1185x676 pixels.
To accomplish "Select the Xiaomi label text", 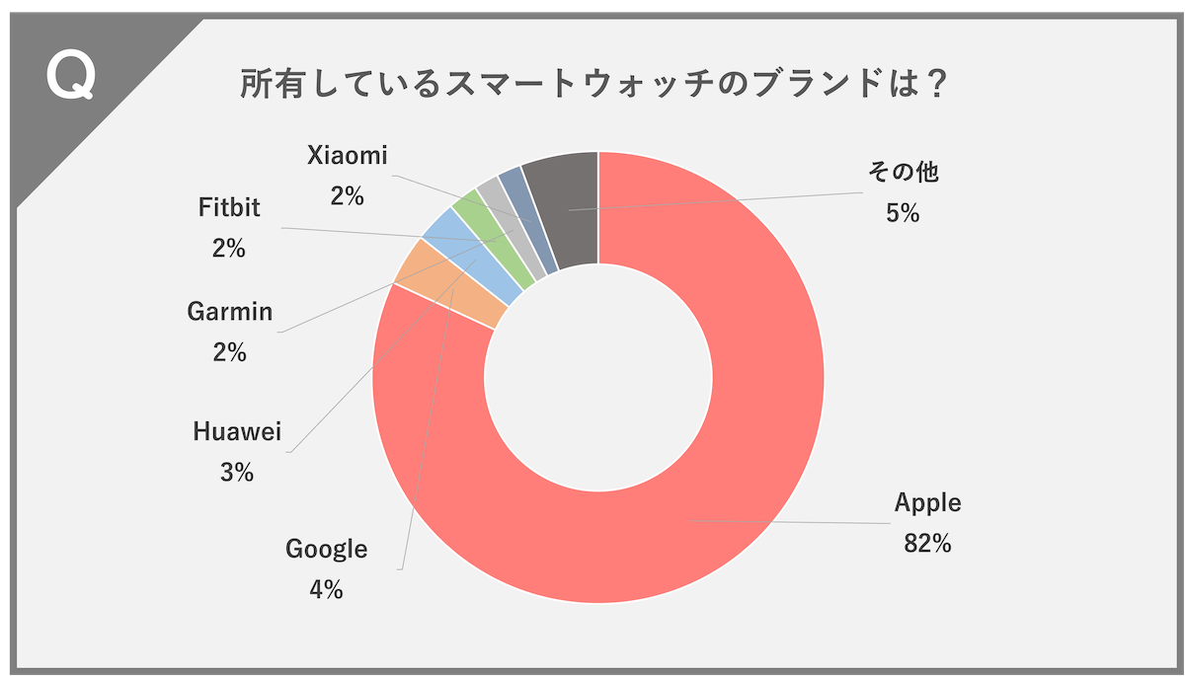I will pyautogui.click(x=347, y=155).
